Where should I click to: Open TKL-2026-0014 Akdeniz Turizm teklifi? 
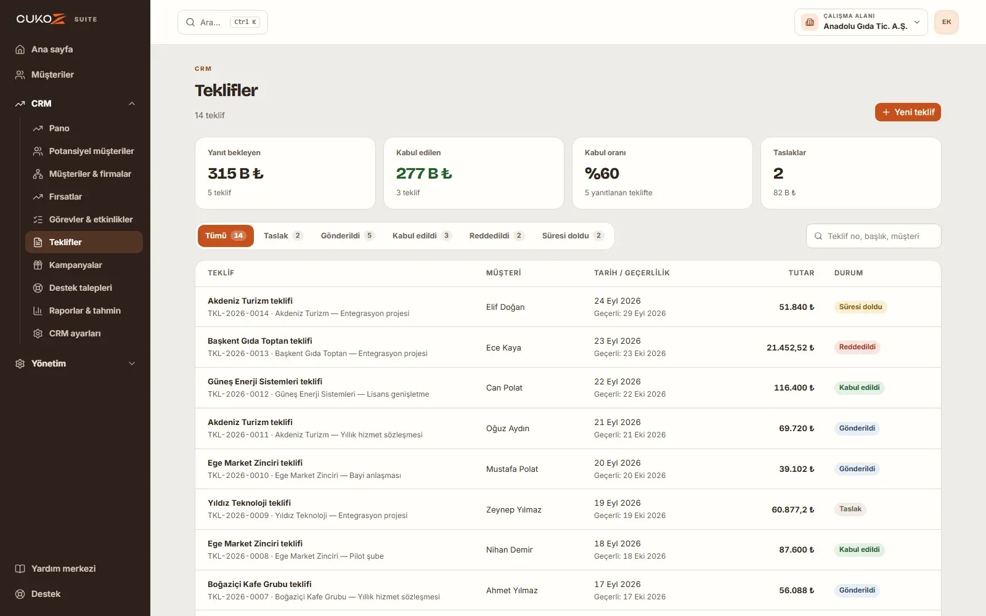click(568, 307)
